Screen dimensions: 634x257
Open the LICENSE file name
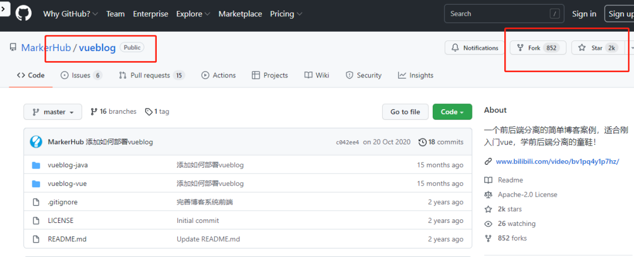[60, 221]
